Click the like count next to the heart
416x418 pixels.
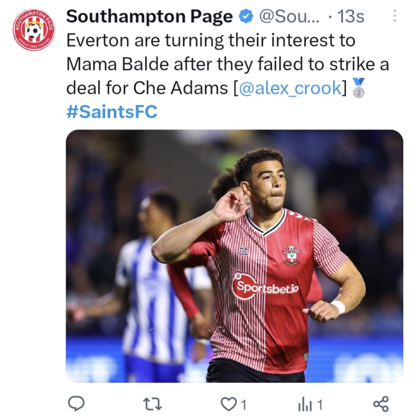(243, 404)
